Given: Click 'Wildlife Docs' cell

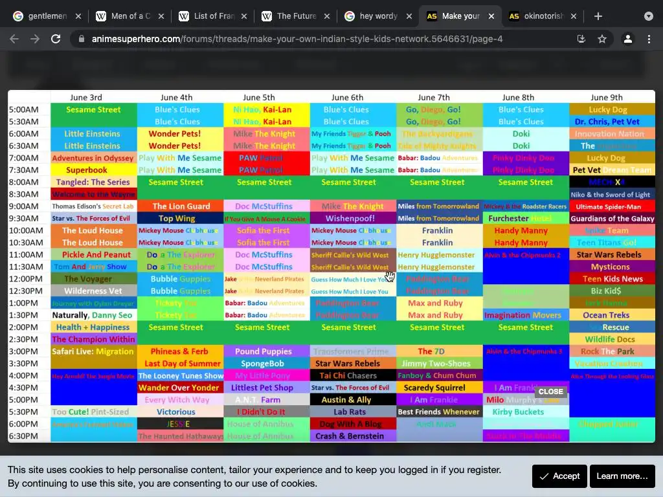Looking at the screenshot, I should [x=612, y=339].
